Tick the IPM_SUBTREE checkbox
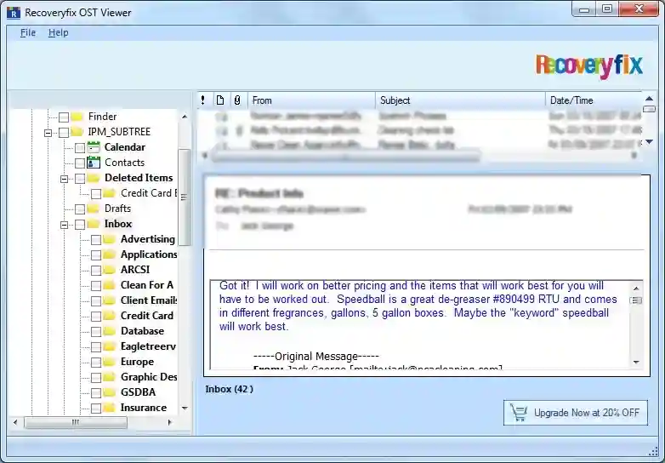The height and width of the screenshot is (463, 665). click(64, 133)
